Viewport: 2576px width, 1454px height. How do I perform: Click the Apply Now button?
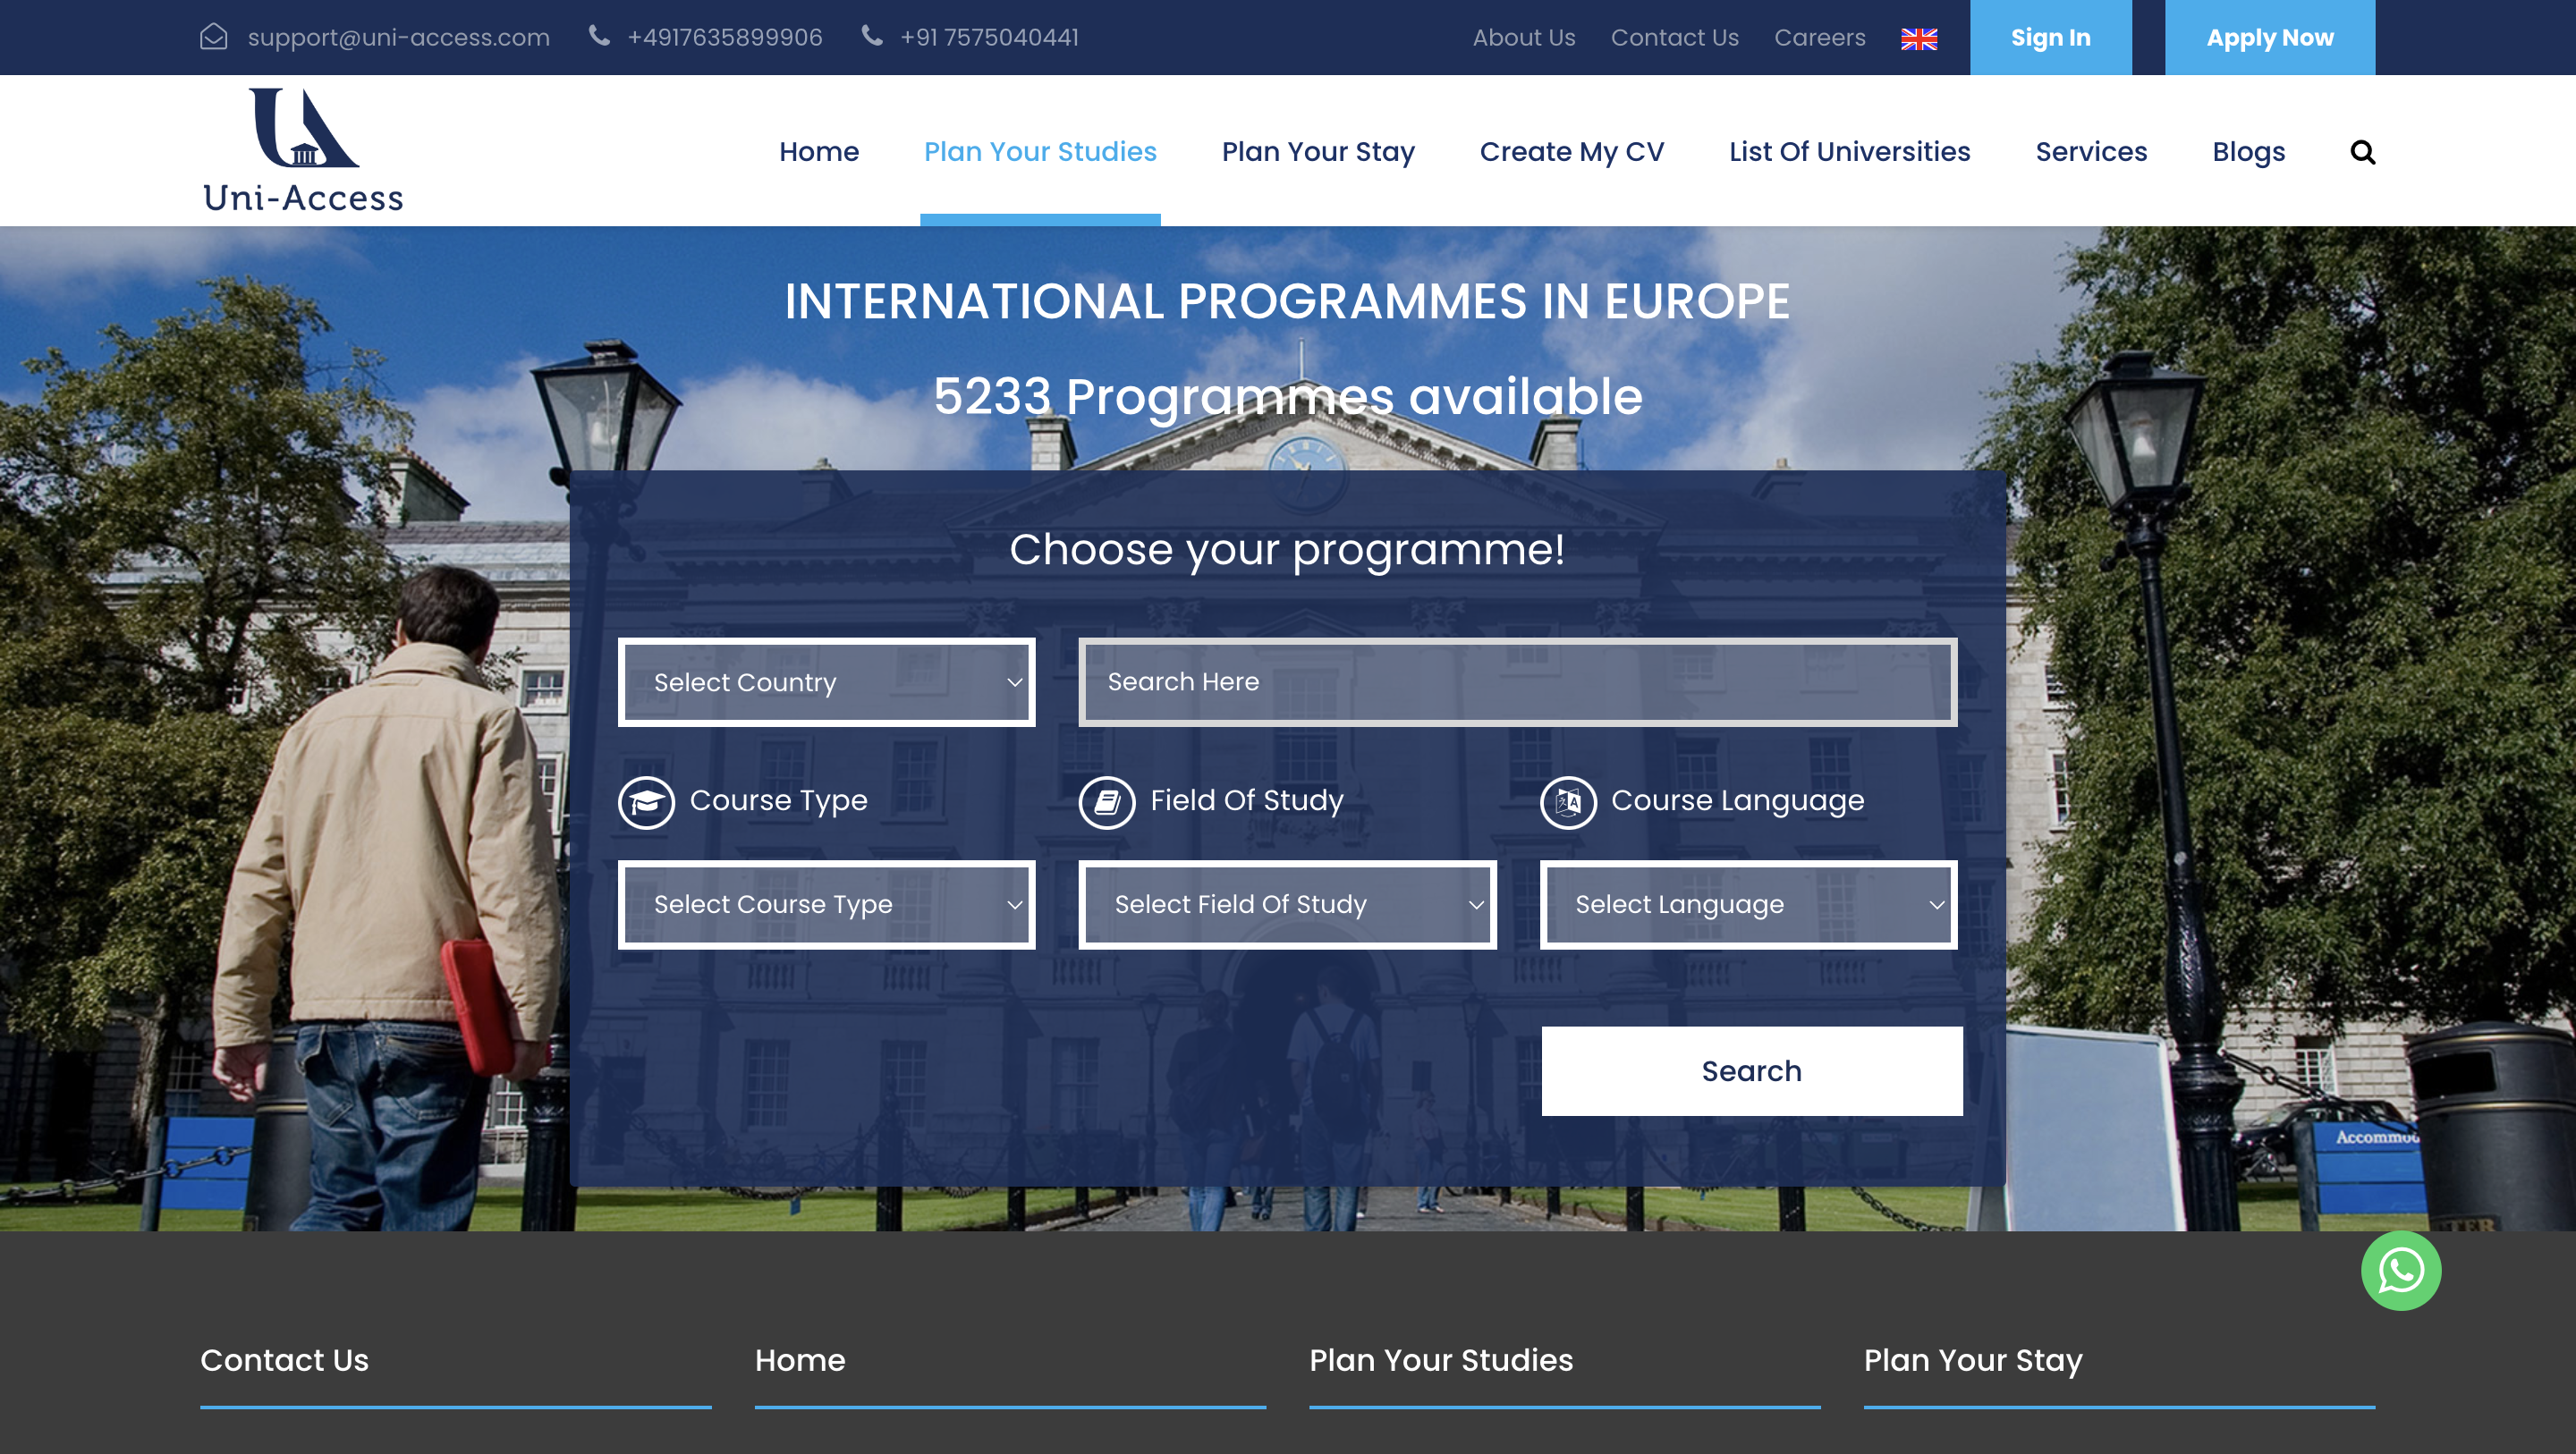[2269, 37]
